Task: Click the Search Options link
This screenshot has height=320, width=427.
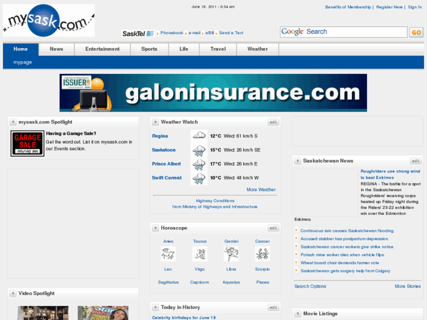Action: (x=310, y=286)
